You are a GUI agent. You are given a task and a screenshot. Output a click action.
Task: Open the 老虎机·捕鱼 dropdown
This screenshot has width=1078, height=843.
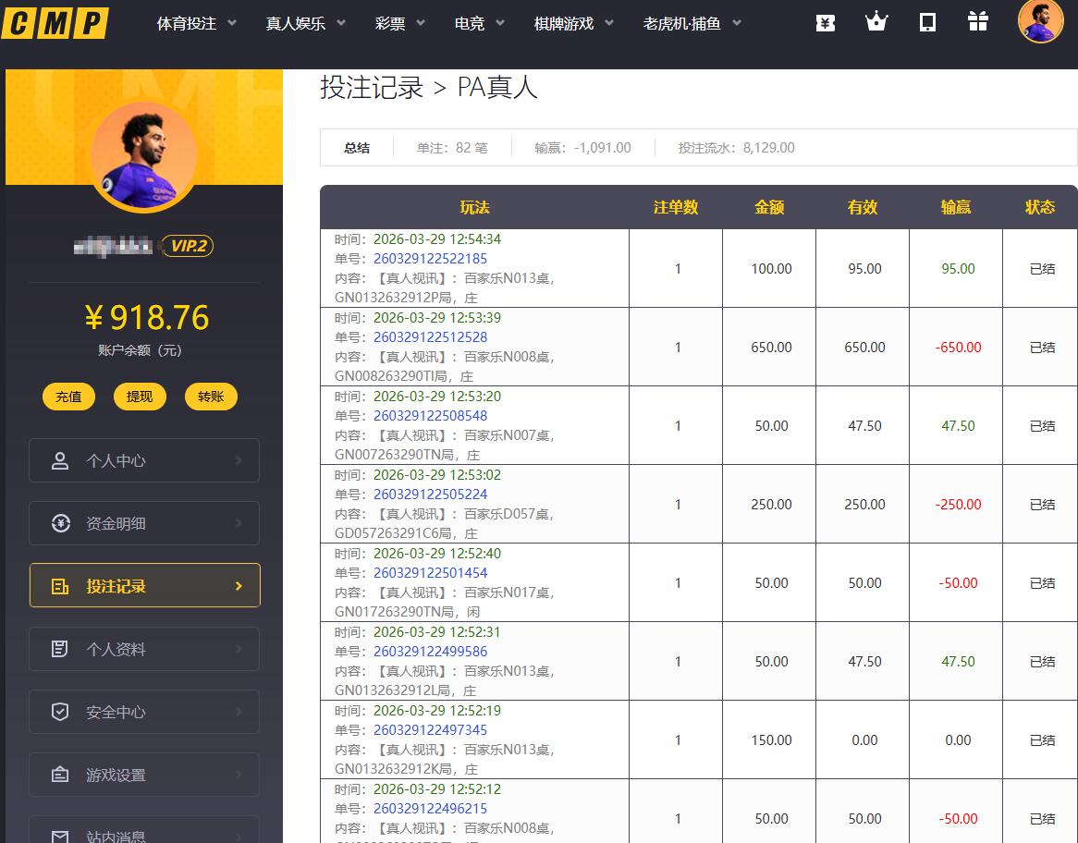[692, 23]
